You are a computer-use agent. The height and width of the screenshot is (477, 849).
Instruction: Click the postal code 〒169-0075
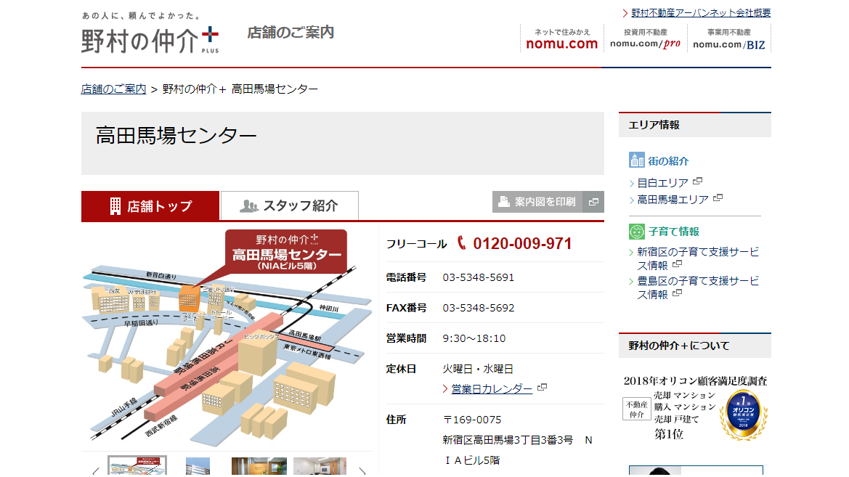(472, 420)
